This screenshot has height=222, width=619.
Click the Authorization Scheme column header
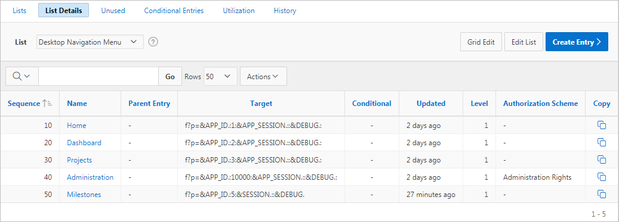click(x=540, y=104)
